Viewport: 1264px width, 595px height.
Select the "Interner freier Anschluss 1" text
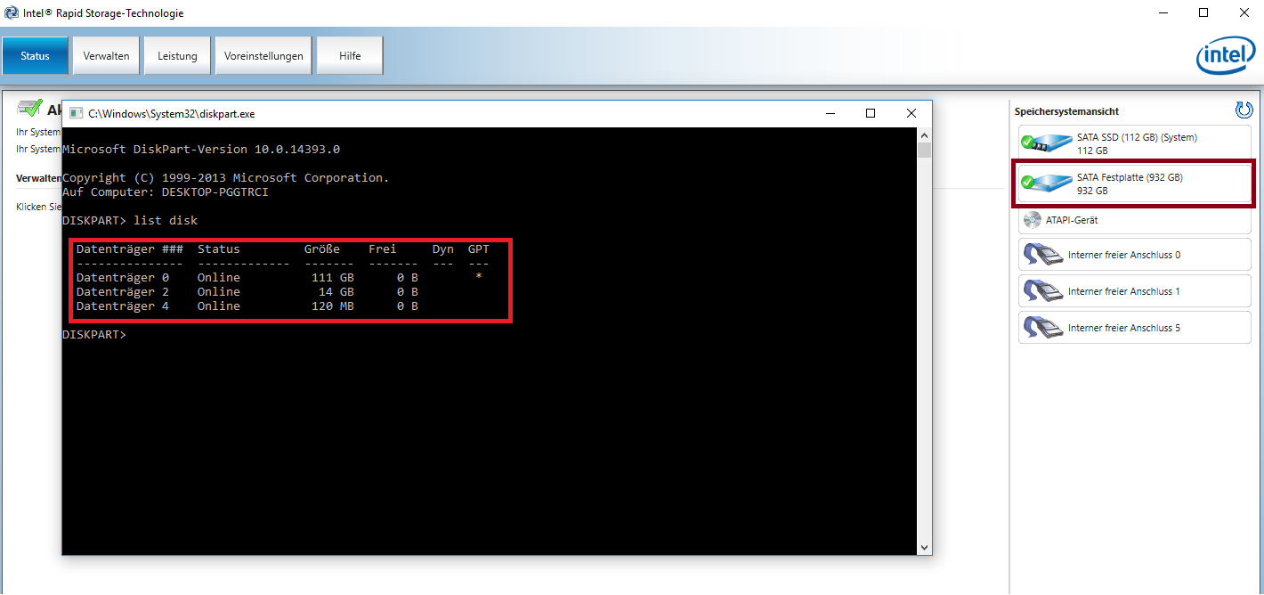coord(1124,291)
